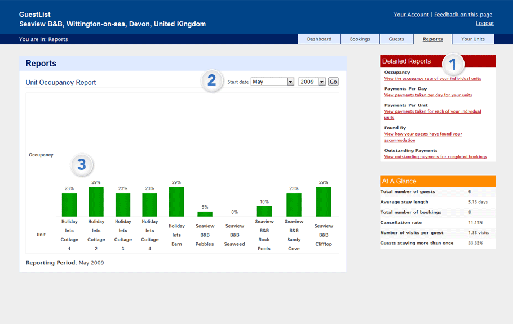Click the 'Total number of guests' row
Image resolution: width=513 pixels, height=324 pixels.
[x=438, y=192]
